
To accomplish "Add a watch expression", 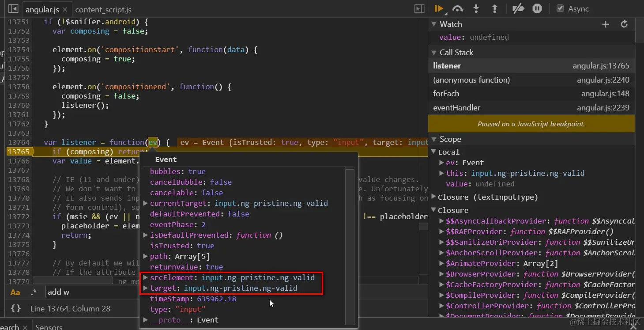I will pos(606,24).
